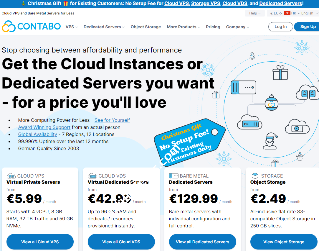Screen dimensions: 319x251
Task: Click the gift box illustration icon
Action: coord(280,73)
